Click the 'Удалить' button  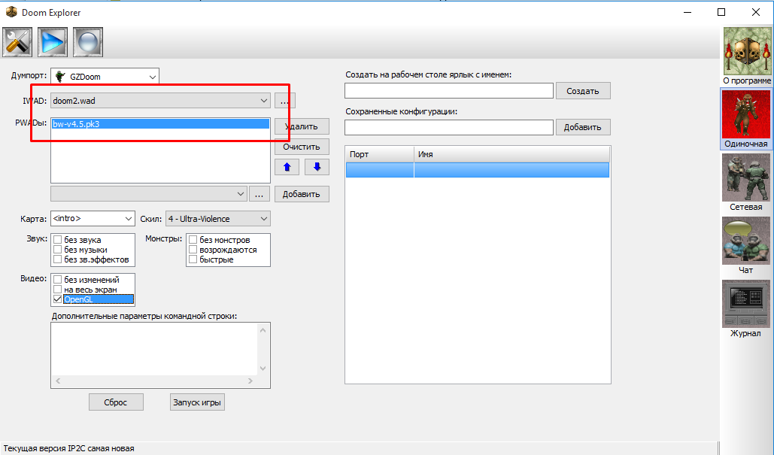(x=302, y=126)
